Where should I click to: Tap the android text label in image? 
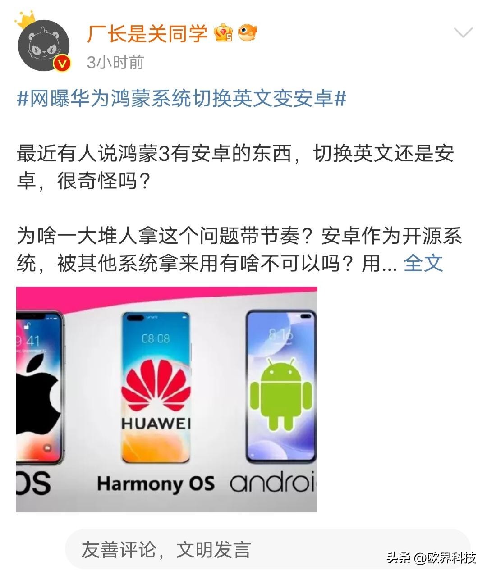[x=274, y=483]
